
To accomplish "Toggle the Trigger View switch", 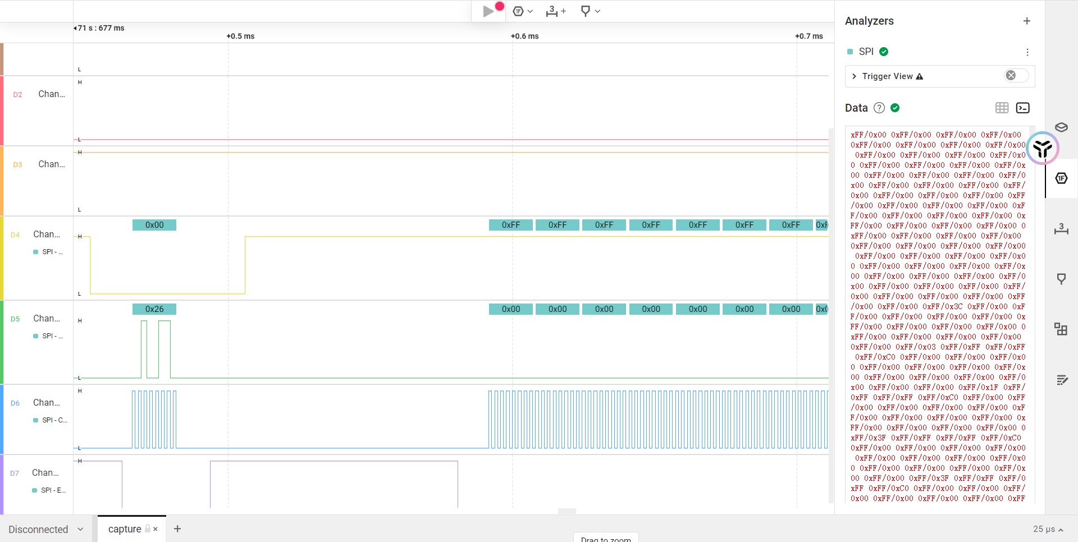I will (1016, 76).
